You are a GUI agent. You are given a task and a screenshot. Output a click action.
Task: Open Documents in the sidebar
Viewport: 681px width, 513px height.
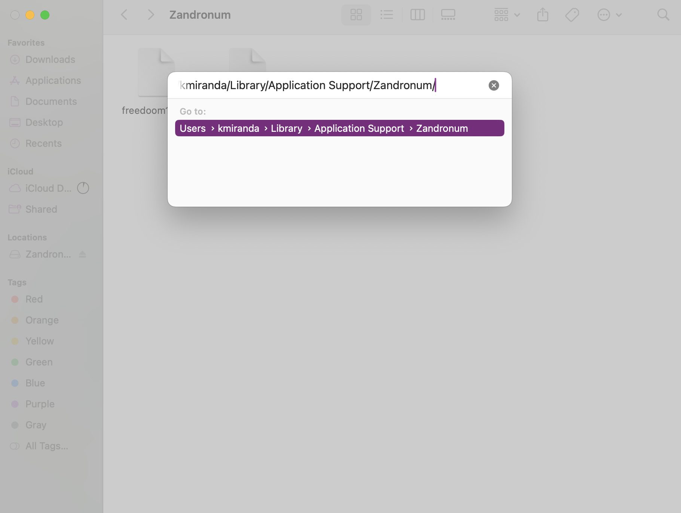51,101
